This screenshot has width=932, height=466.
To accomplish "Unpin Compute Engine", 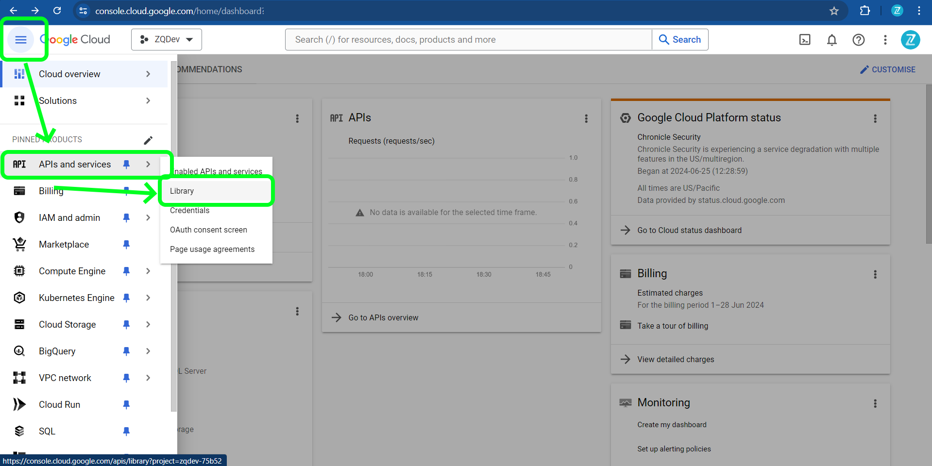I will point(126,271).
